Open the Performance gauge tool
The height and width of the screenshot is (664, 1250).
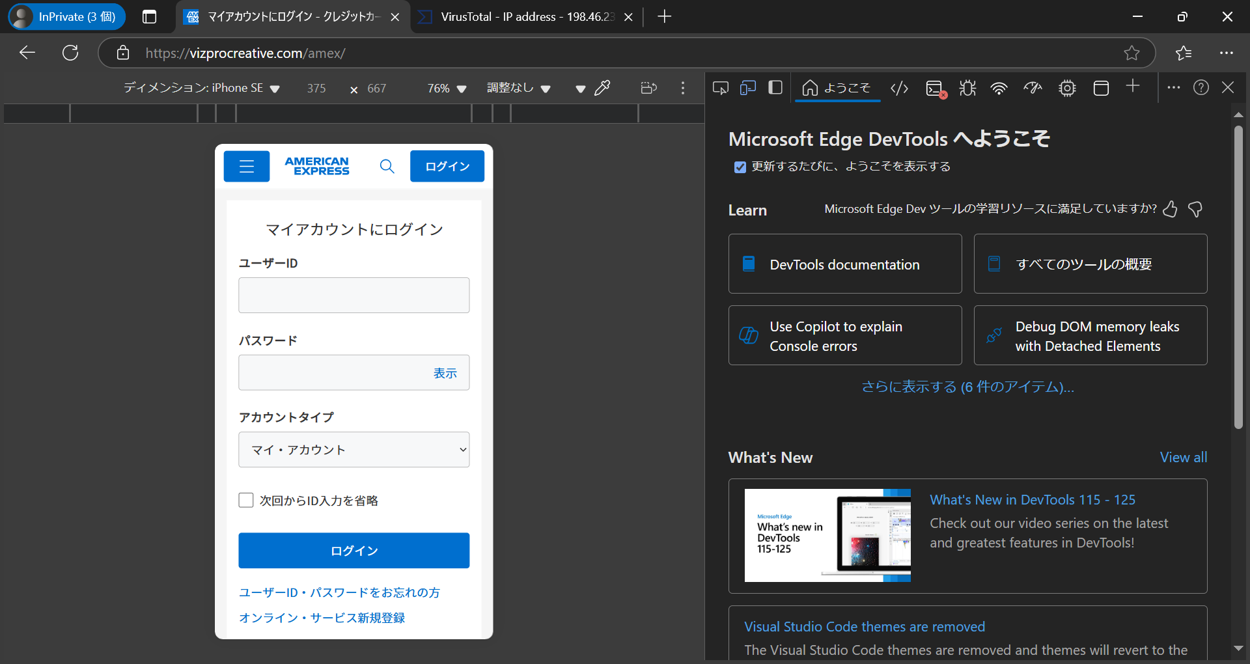pos(1033,88)
